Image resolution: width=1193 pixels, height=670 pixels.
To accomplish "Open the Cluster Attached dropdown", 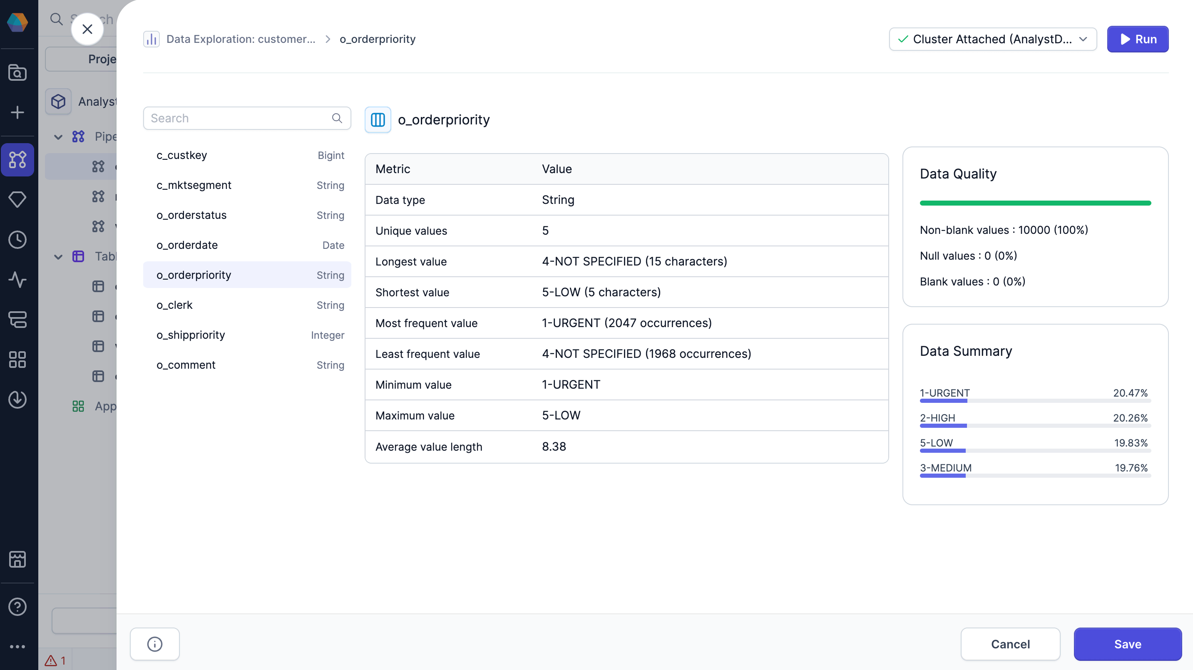I will click(992, 39).
